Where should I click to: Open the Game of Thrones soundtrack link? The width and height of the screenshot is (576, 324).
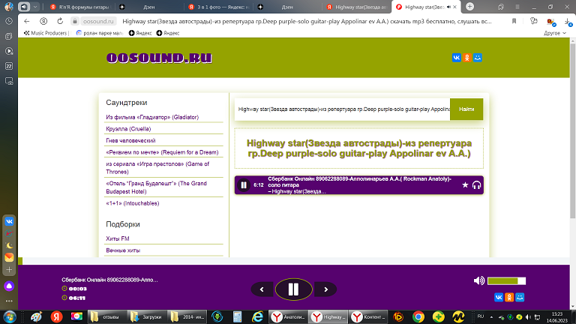point(157,168)
